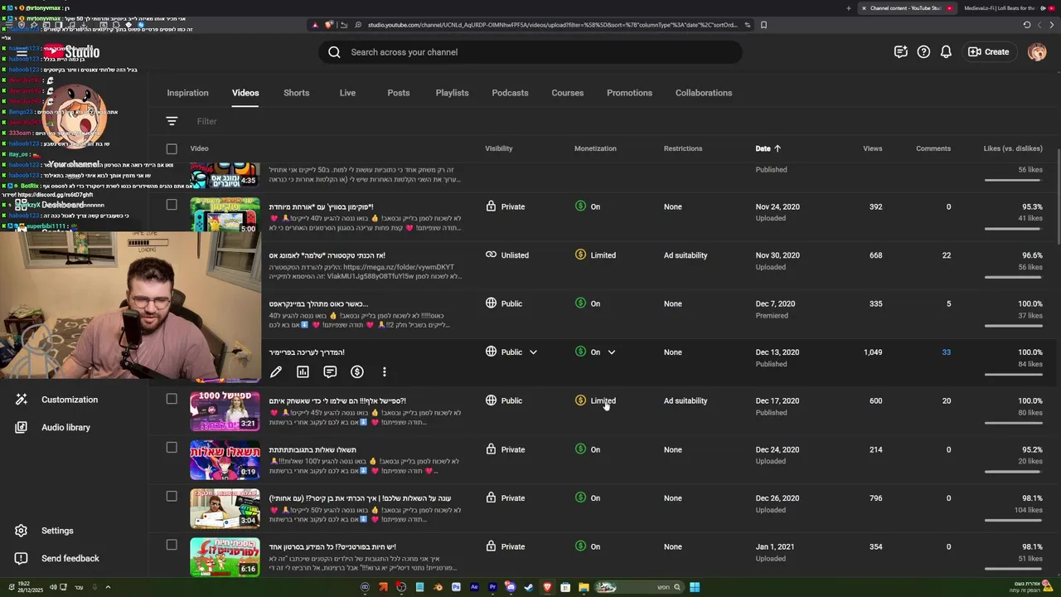Switch to the Playlists tab

[452, 93]
